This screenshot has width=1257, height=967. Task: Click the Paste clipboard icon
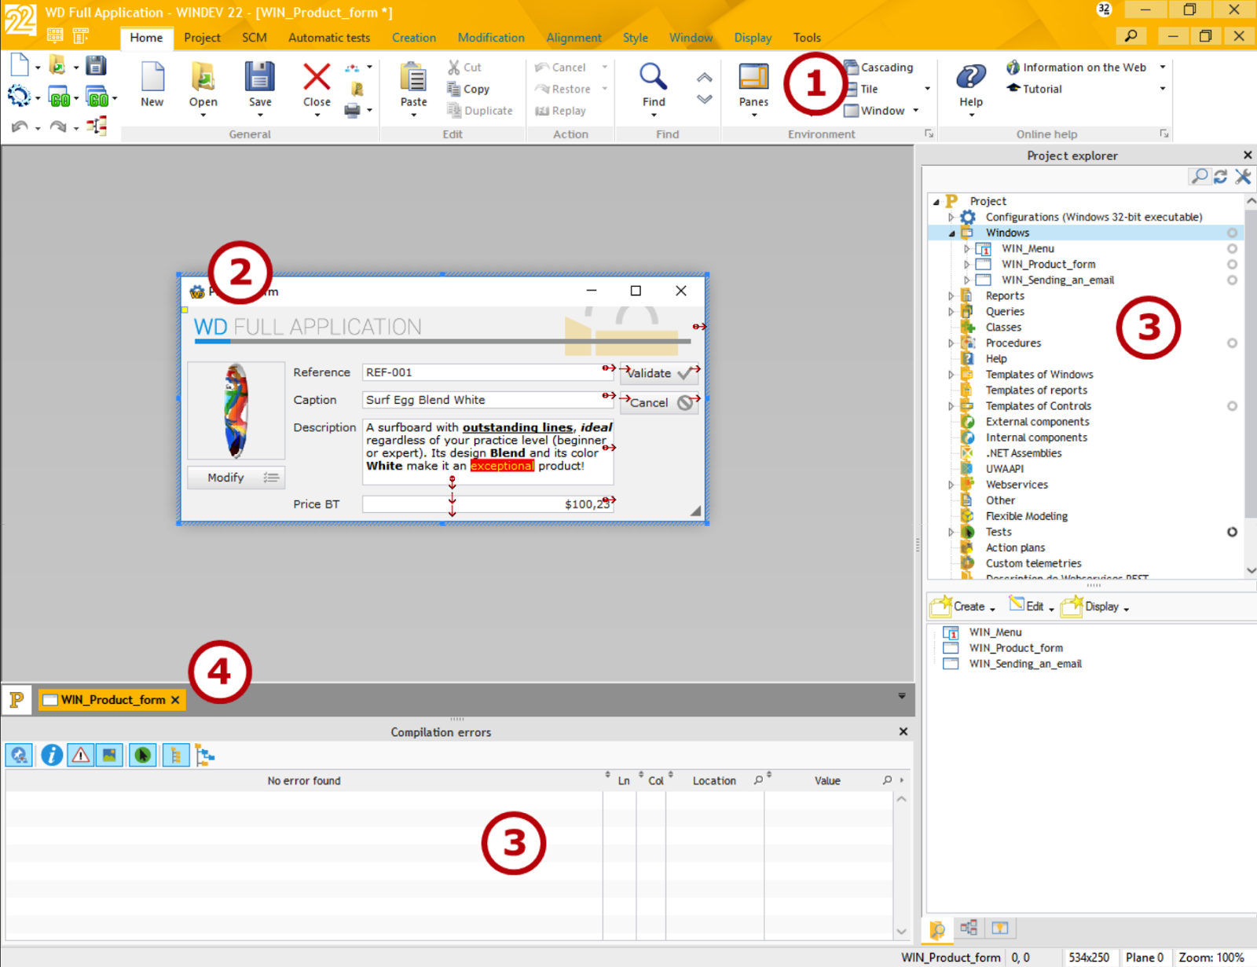click(x=413, y=78)
